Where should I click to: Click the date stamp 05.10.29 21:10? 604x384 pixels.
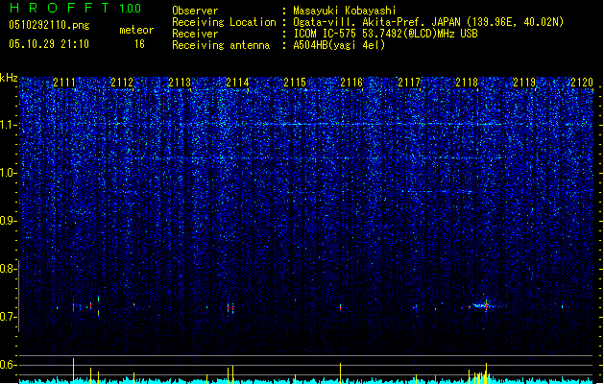49,44
